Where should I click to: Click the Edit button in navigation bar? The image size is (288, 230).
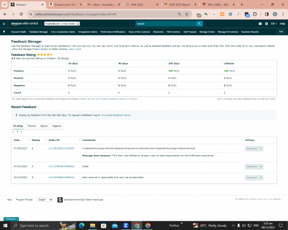coord(281,32)
